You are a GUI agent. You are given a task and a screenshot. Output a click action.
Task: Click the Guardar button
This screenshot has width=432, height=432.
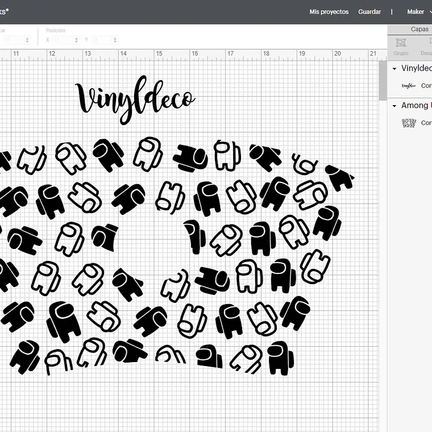[x=369, y=12]
